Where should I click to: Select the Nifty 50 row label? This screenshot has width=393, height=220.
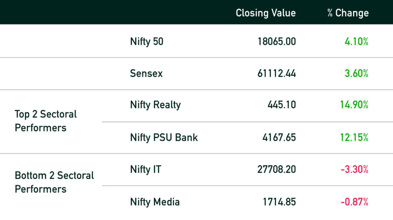(147, 42)
